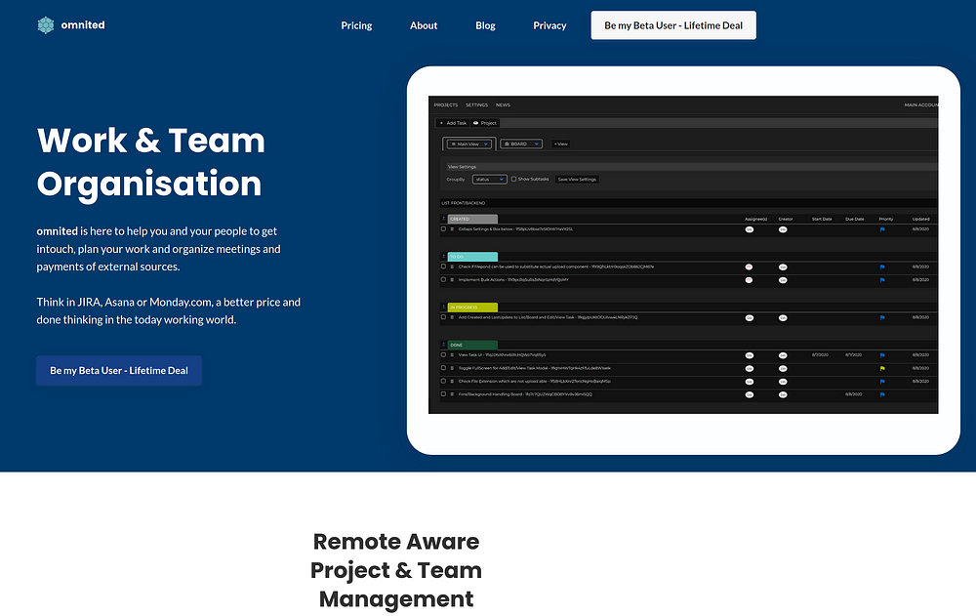Click drag handle icon of Collaps Settings task

[452, 229]
